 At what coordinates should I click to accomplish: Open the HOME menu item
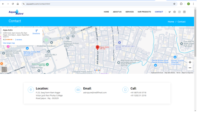coord(106,12)
